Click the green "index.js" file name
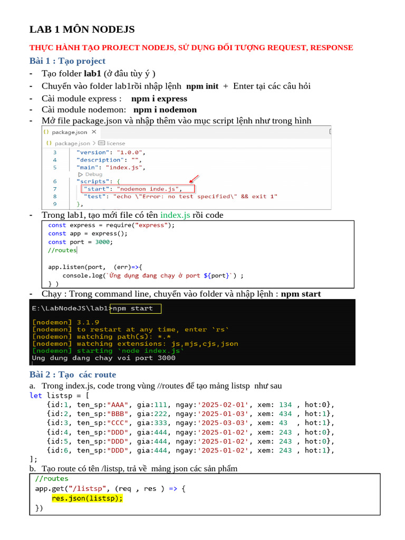The width and height of the screenshot is (405, 540). [175, 215]
